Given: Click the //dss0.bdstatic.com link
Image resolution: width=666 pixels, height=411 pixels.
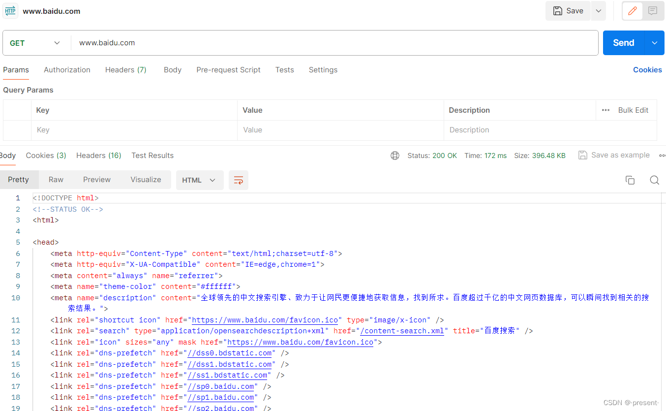Looking at the screenshot, I should pos(230,353).
